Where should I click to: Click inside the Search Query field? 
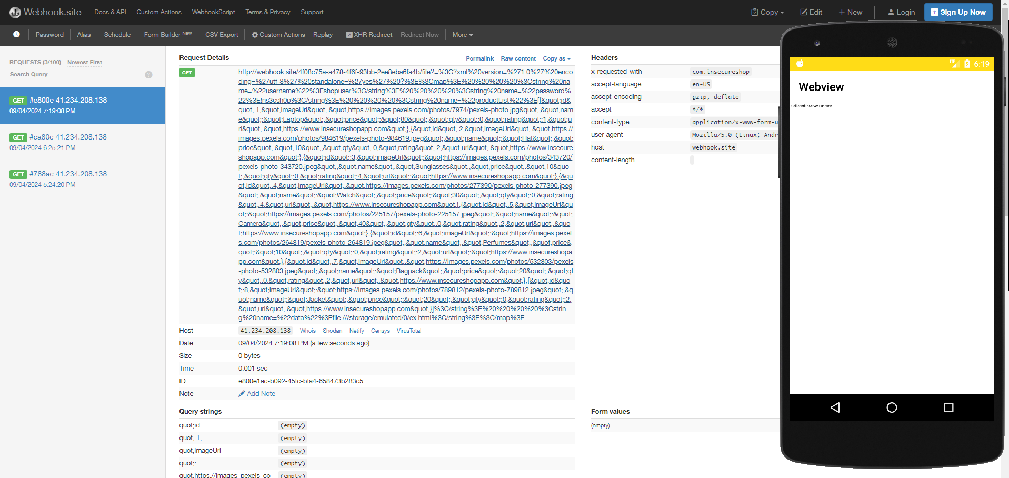point(74,74)
